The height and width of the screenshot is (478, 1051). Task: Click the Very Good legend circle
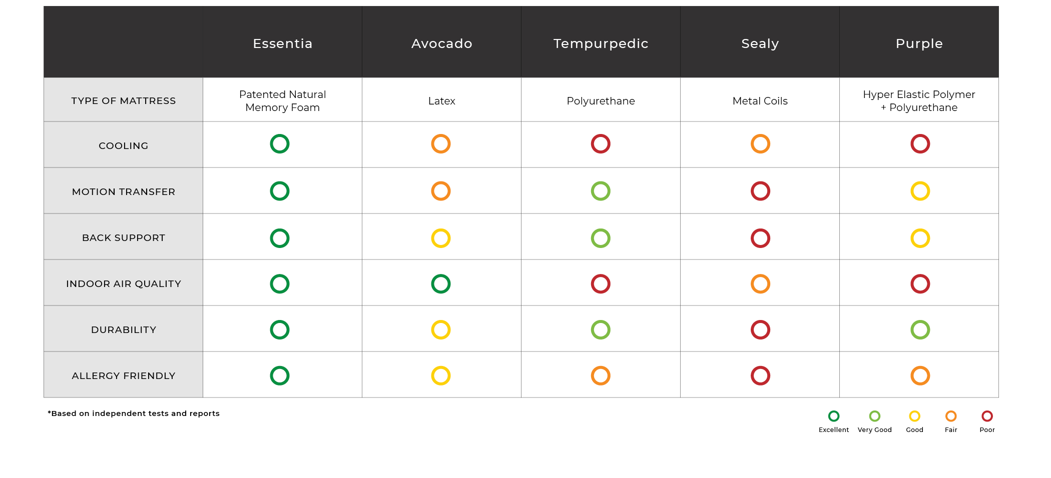(874, 416)
